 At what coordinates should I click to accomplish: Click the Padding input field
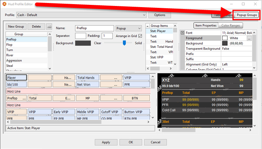tap(107, 36)
